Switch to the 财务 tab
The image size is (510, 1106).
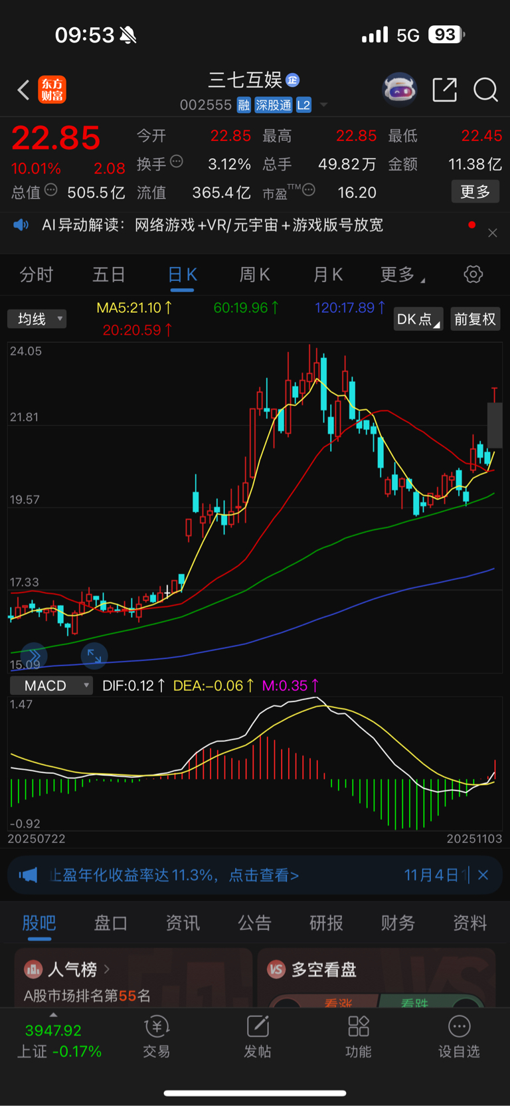398,923
